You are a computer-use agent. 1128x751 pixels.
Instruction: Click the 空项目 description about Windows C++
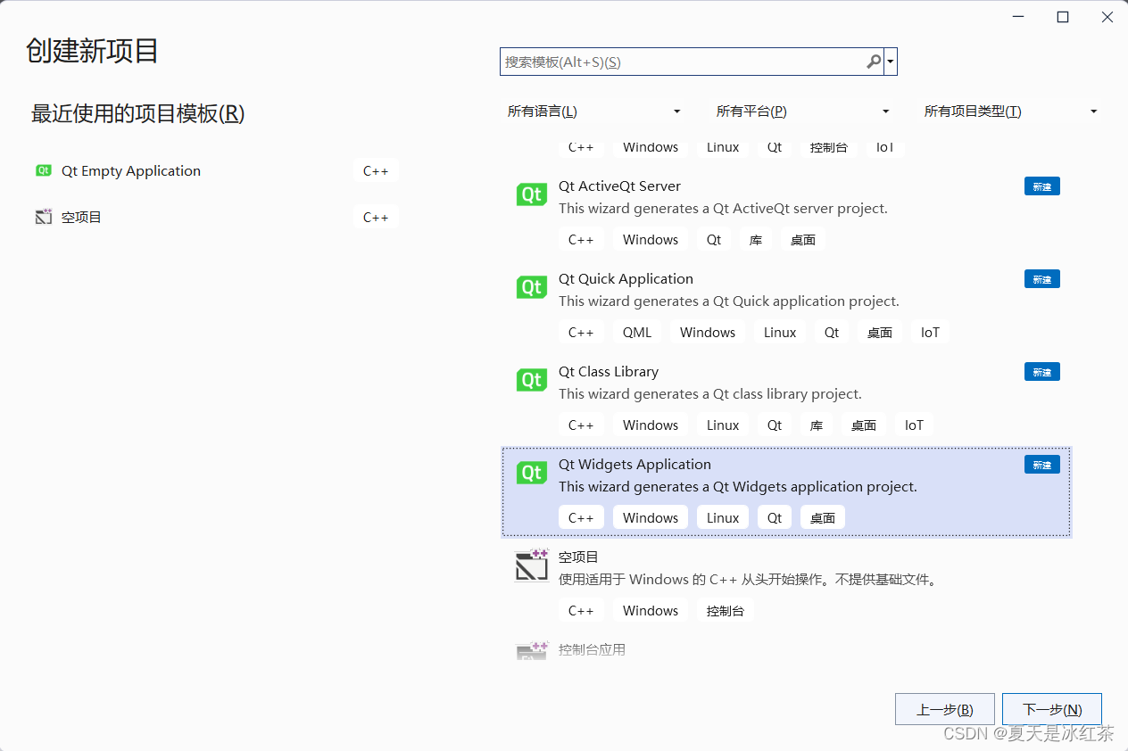pos(749,579)
